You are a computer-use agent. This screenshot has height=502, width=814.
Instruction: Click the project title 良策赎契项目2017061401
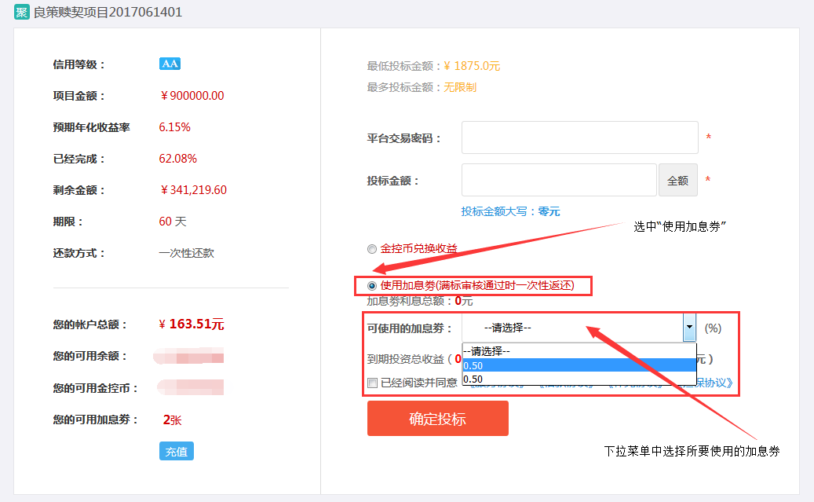[x=107, y=13]
